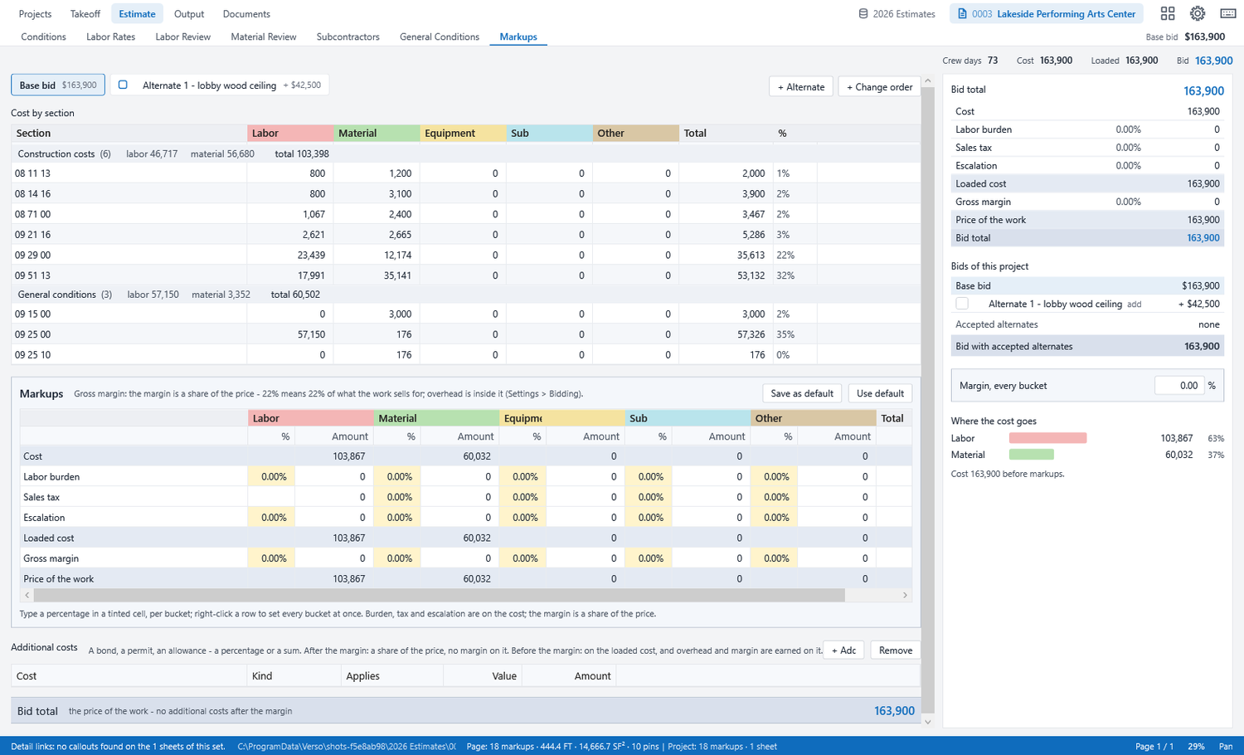Open the Material Review subtab
1244x755 pixels.
click(263, 37)
